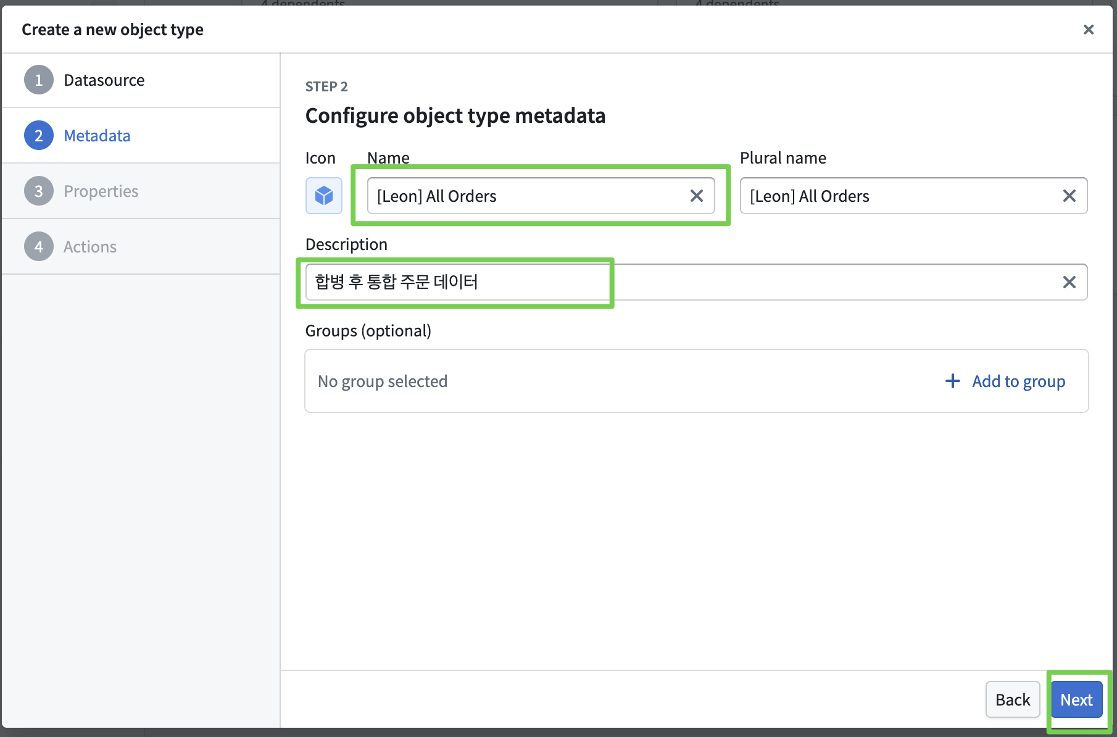Focus the Plural name input field

coord(895,196)
